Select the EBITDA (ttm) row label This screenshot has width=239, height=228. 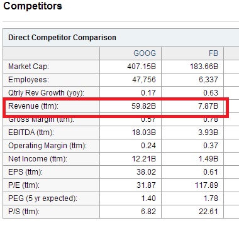click(x=31, y=133)
